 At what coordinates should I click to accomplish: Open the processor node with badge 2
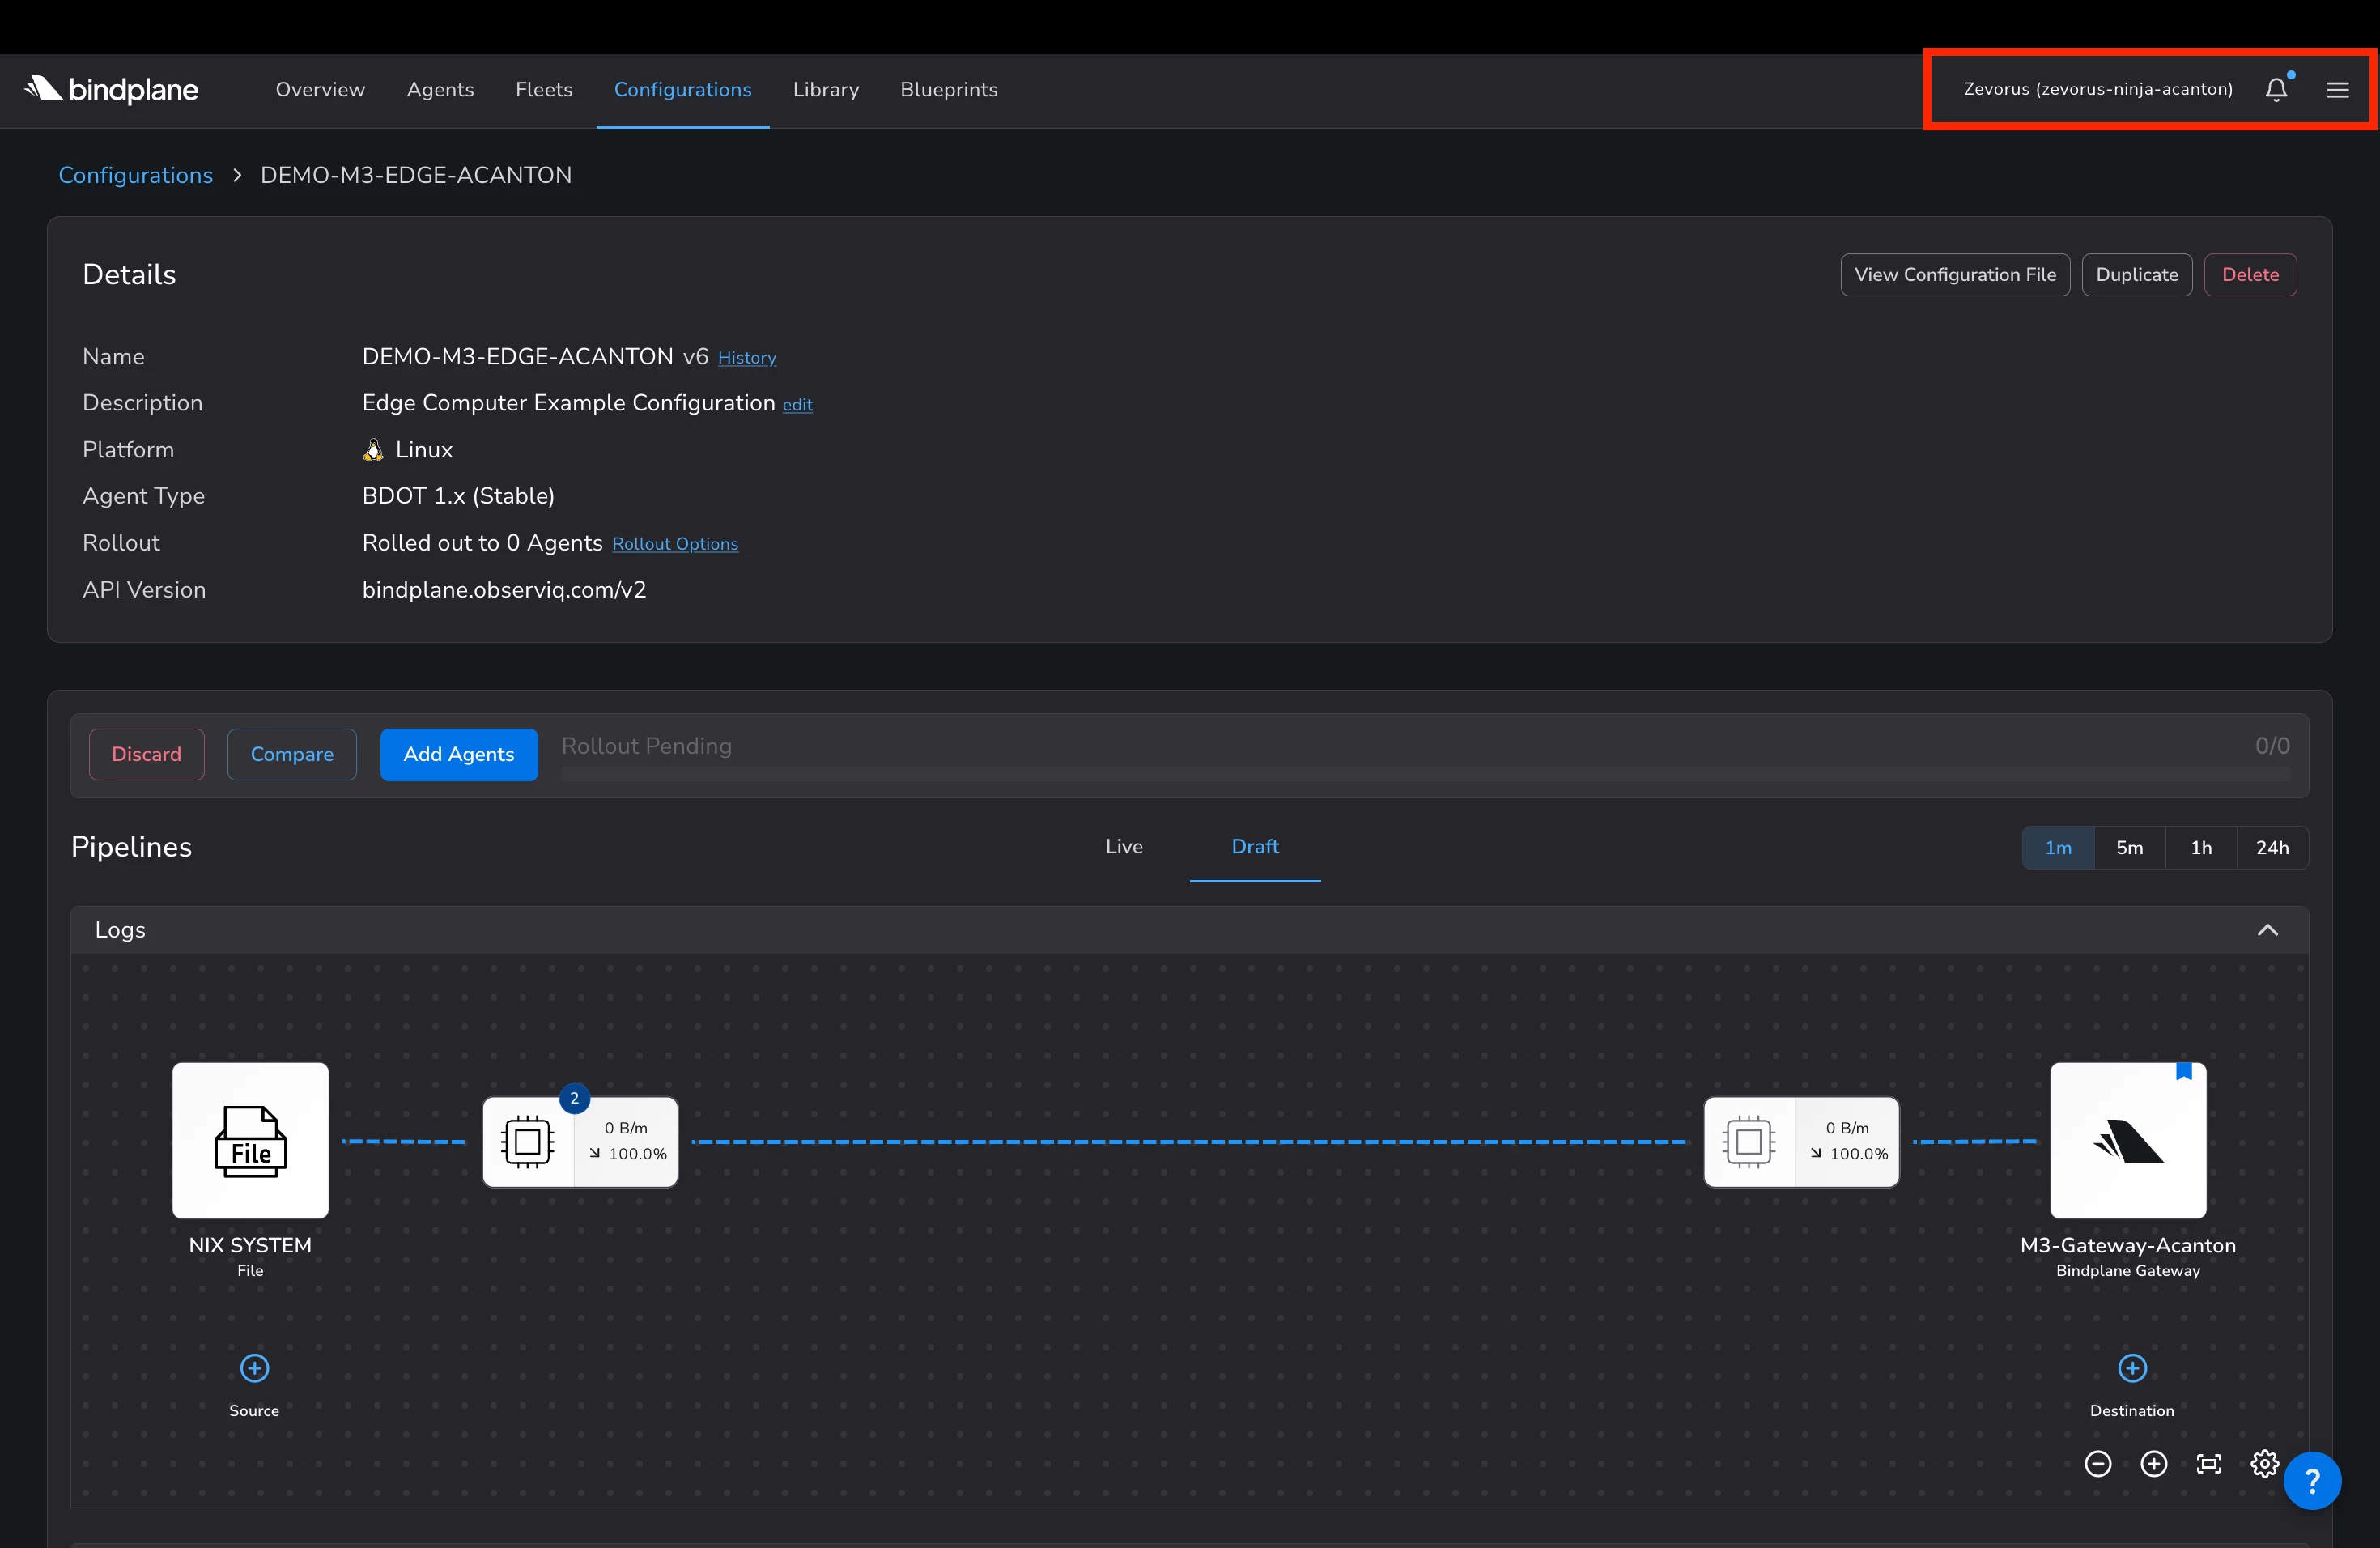580,1141
